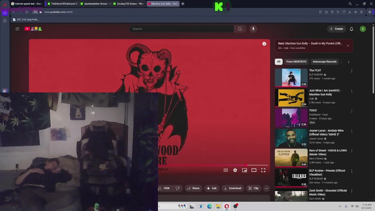The height and width of the screenshot is (211, 375).
Task: Open Opera VPN badge in address bar
Action: click(35, 12)
